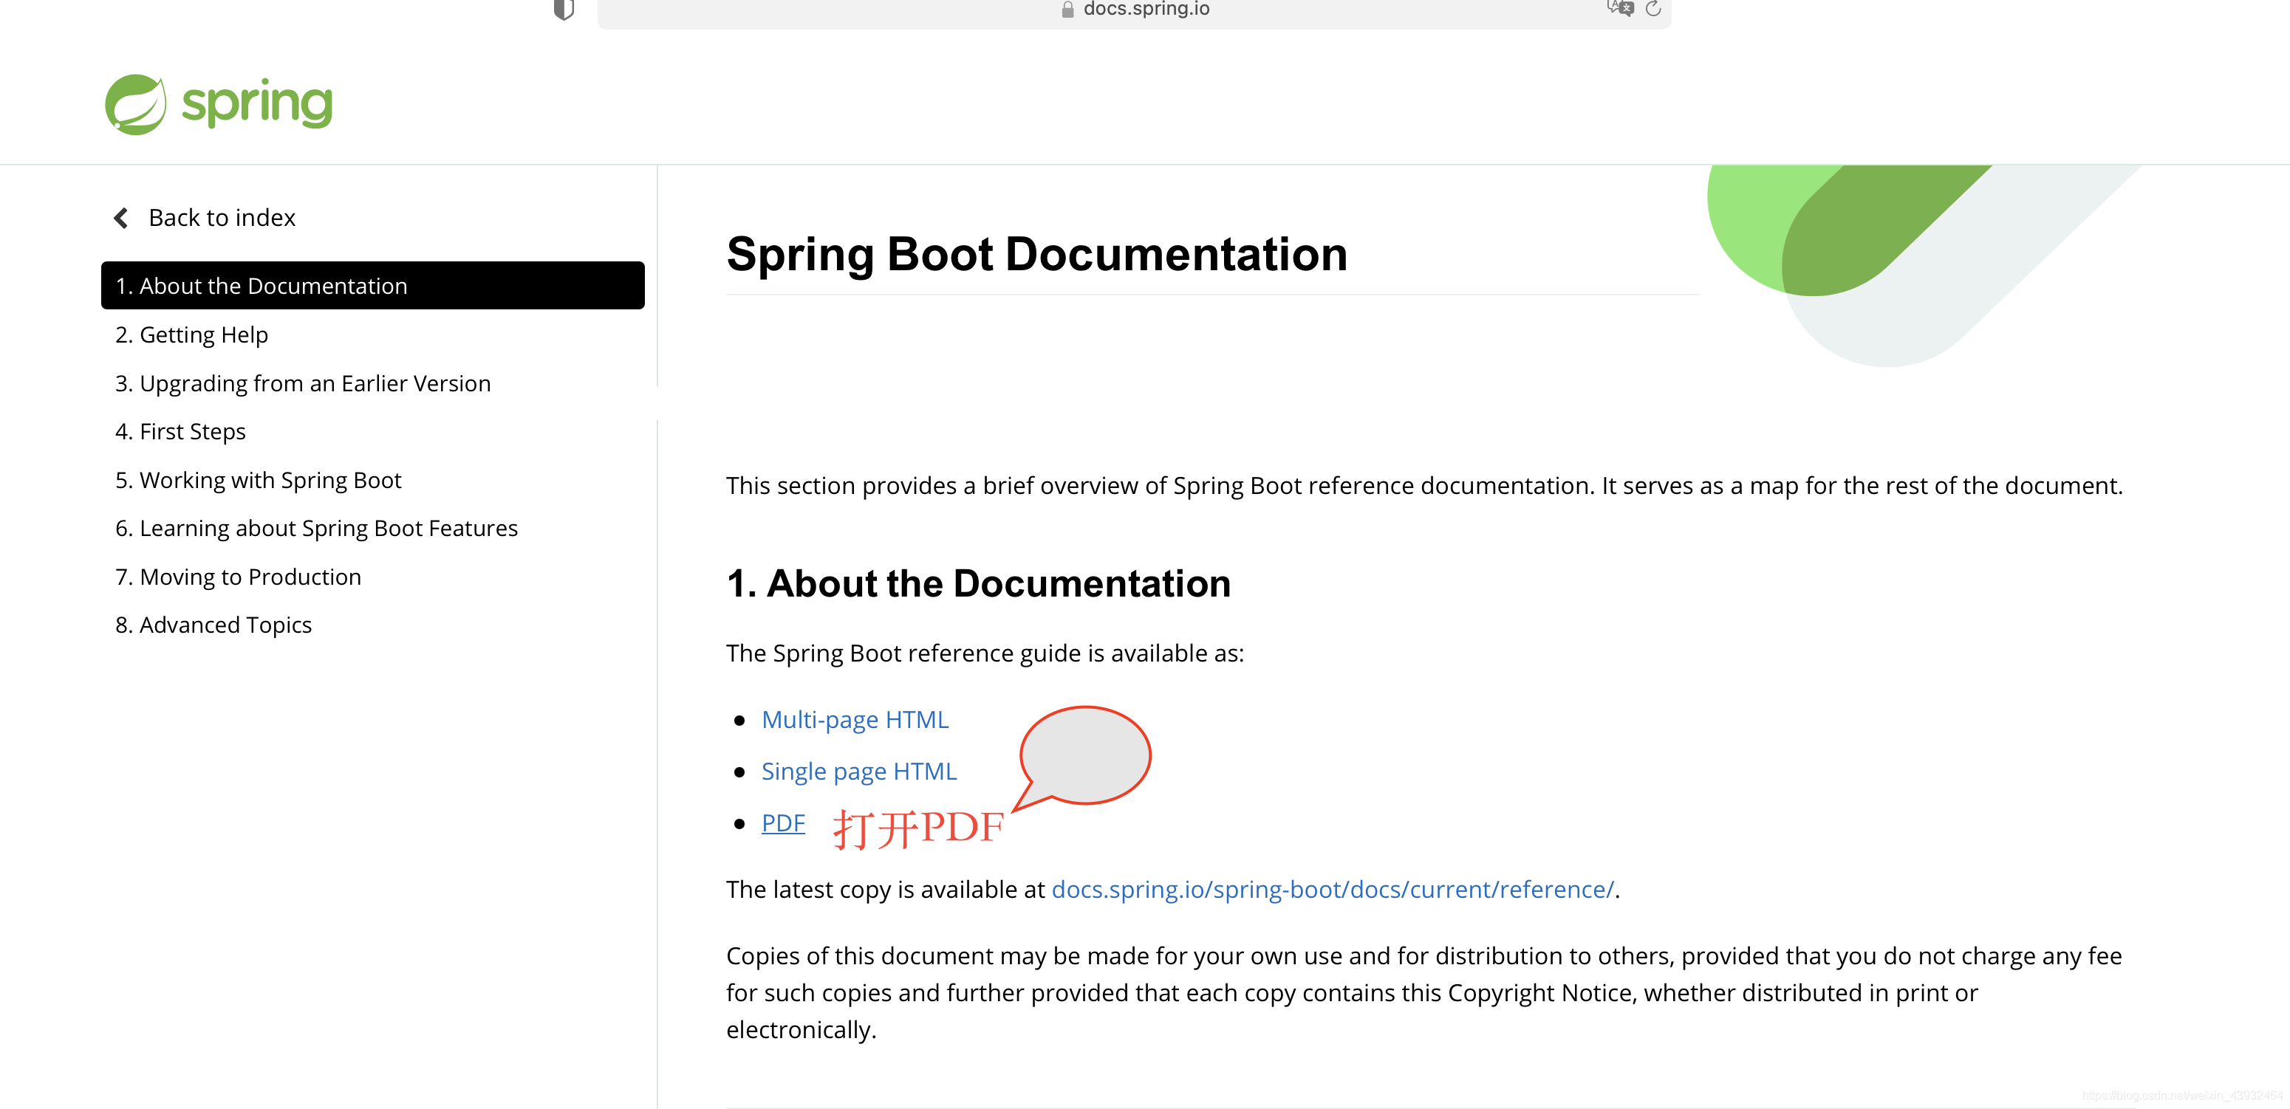Open the PDF link
This screenshot has height=1109, width=2290.
783,822
